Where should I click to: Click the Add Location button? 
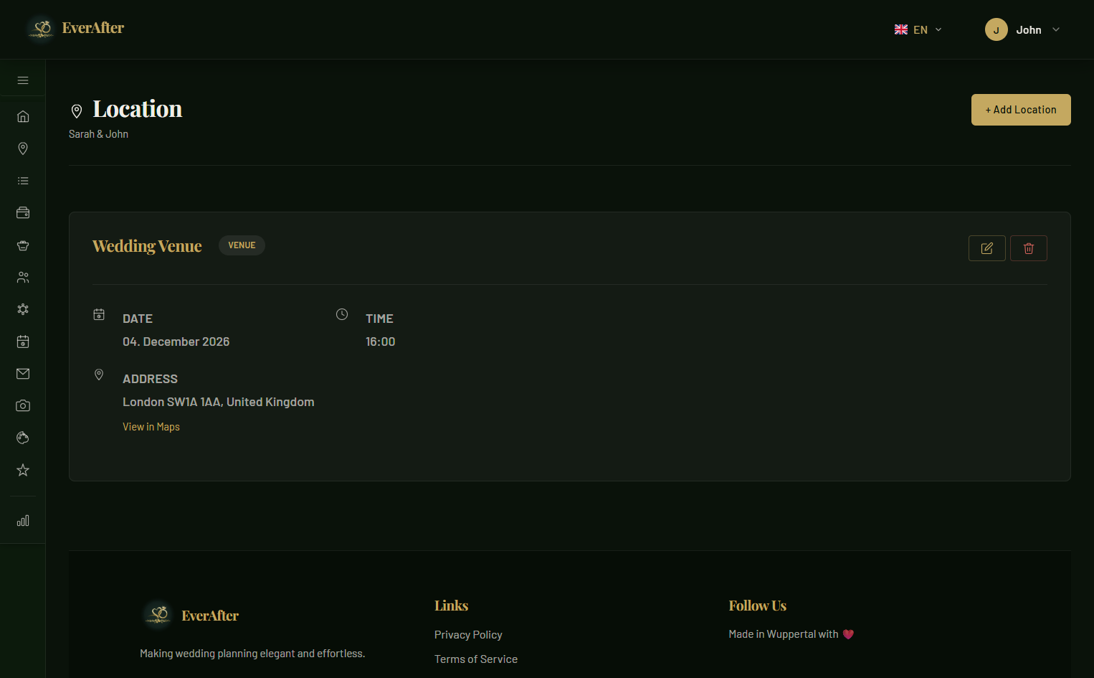pos(1020,110)
